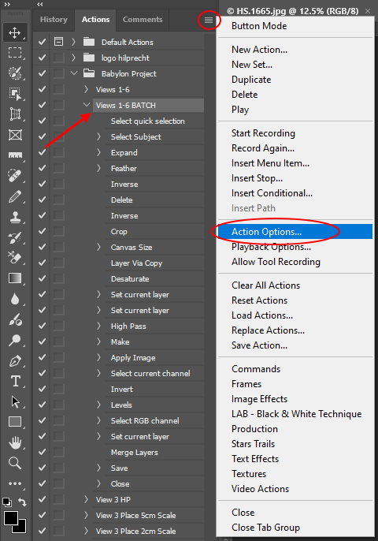The image size is (378, 541).
Task: Click Load Actions in the menu
Action: click(262, 315)
